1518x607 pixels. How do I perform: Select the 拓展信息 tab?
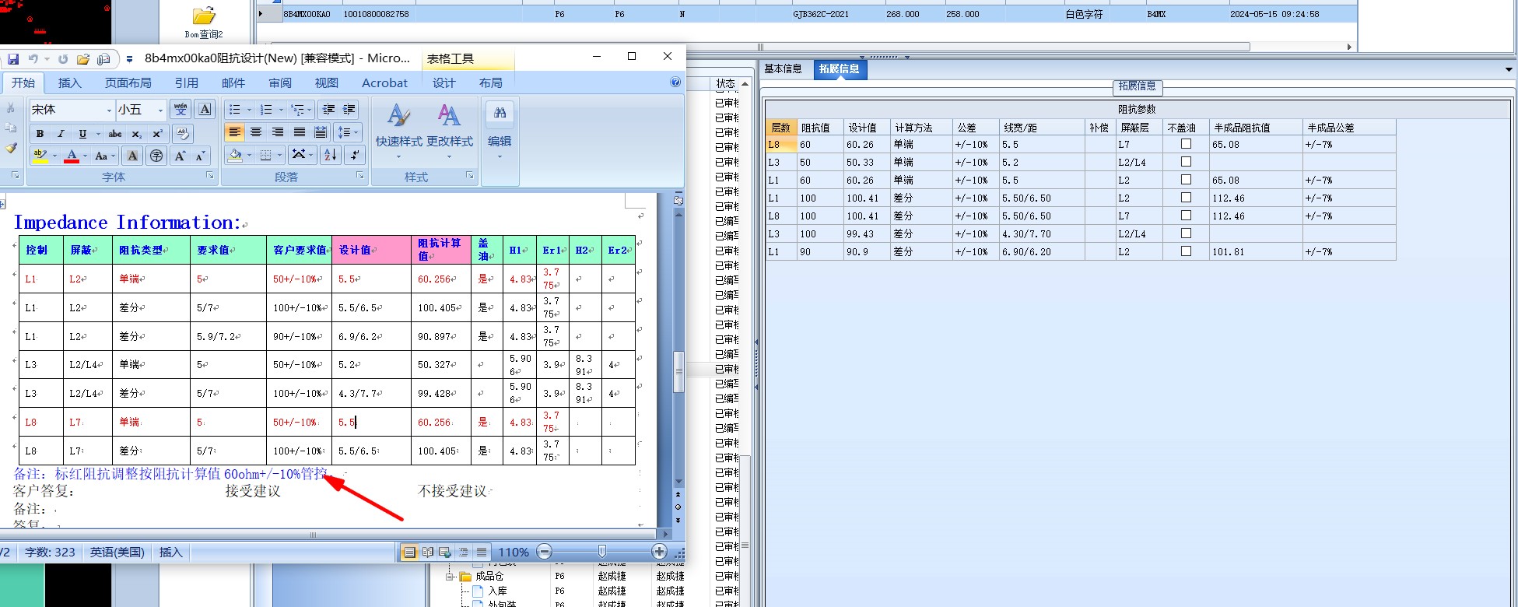840,68
